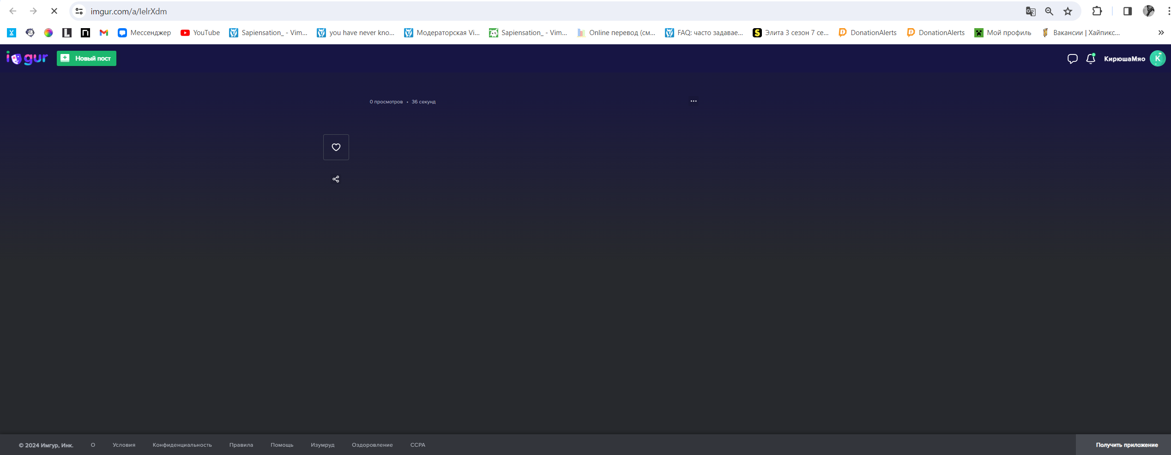Expand the hidden bookmarks chevron
The image size is (1171, 455).
(1161, 32)
